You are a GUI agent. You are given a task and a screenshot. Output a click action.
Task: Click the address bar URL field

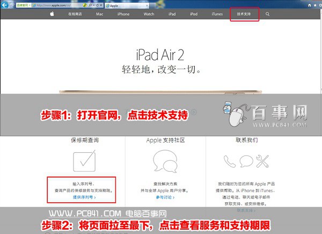(x=57, y=5)
